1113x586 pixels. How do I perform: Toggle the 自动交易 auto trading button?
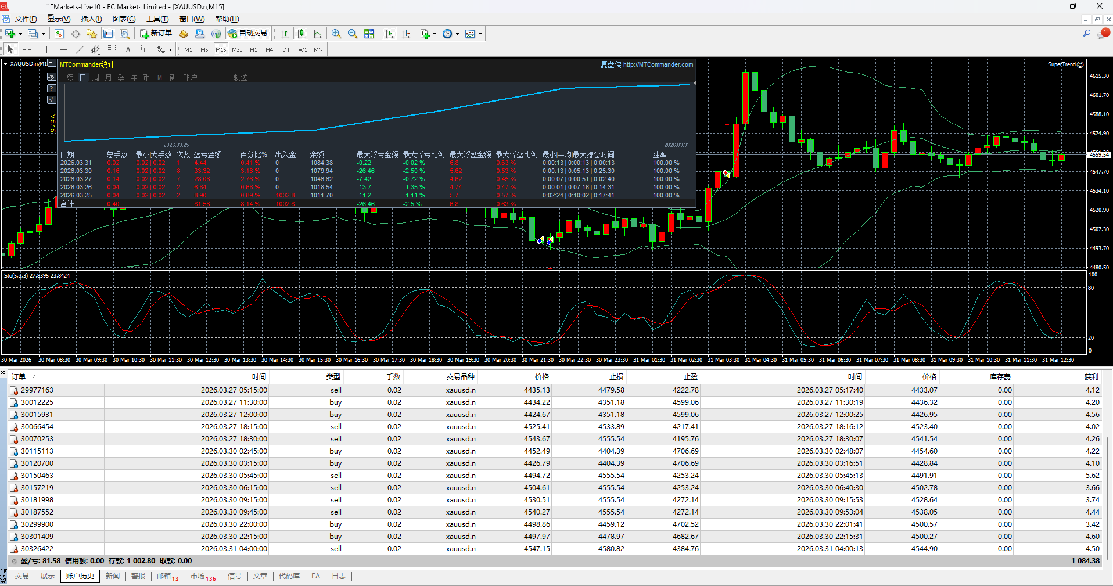pyautogui.click(x=248, y=34)
